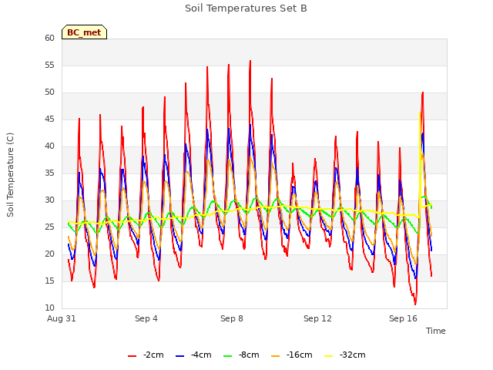
Task: Toggle the -32cm series in legend
Action: 344,355
